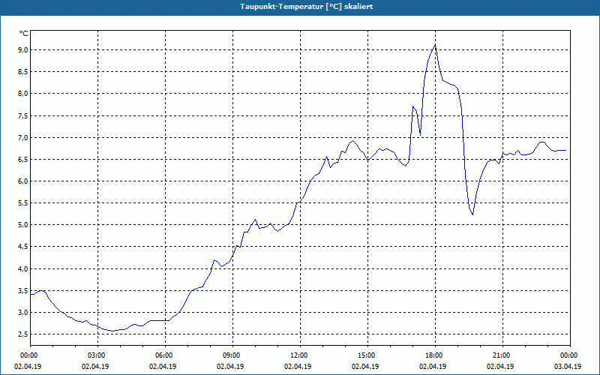Screen dimensions: 600x375
Task: Pick the '02.04.19' date under 18:00
Action: click(x=433, y=366)
